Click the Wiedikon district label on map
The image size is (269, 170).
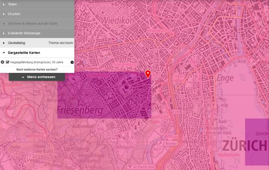[x=117, y=20]
